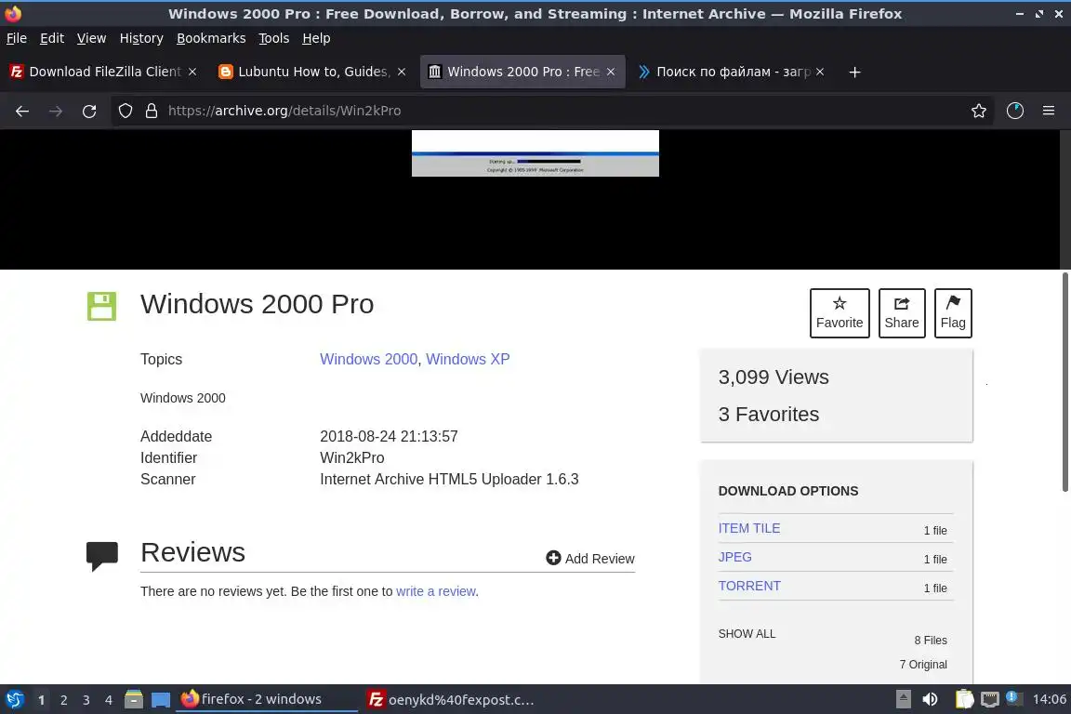This screenshot has width=1071, height=714.
Task: Open the file manager icon in taskbar
Action: 134,700
